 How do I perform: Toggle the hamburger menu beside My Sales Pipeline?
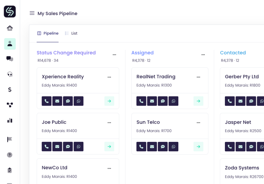tap(32, 13)
